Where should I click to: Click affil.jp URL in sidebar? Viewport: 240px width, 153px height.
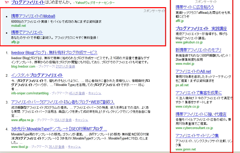(180, 21)
